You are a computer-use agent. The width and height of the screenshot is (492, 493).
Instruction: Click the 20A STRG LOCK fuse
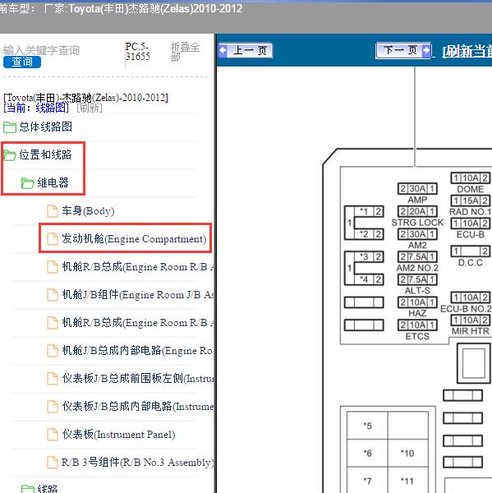(417, 211)
